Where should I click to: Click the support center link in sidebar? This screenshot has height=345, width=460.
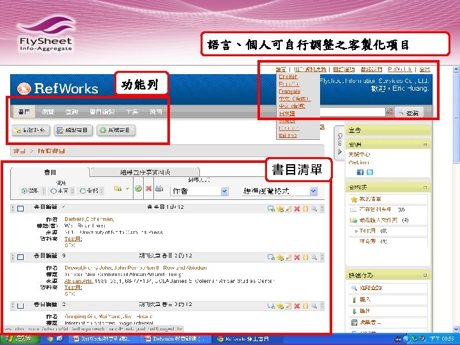359,154
